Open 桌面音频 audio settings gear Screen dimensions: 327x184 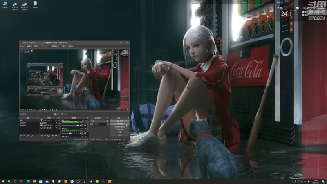[x=85, y=133]
